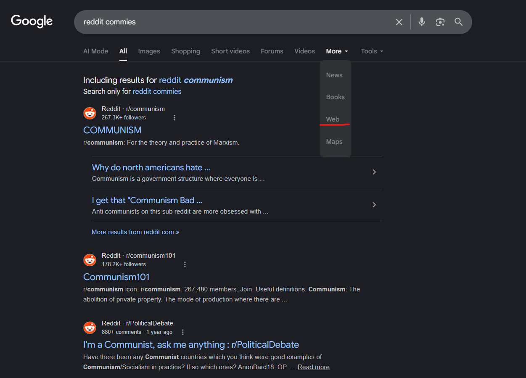Choose Maps from the More menu
This screenshot has height=378, width=526.
pos(335,142)
